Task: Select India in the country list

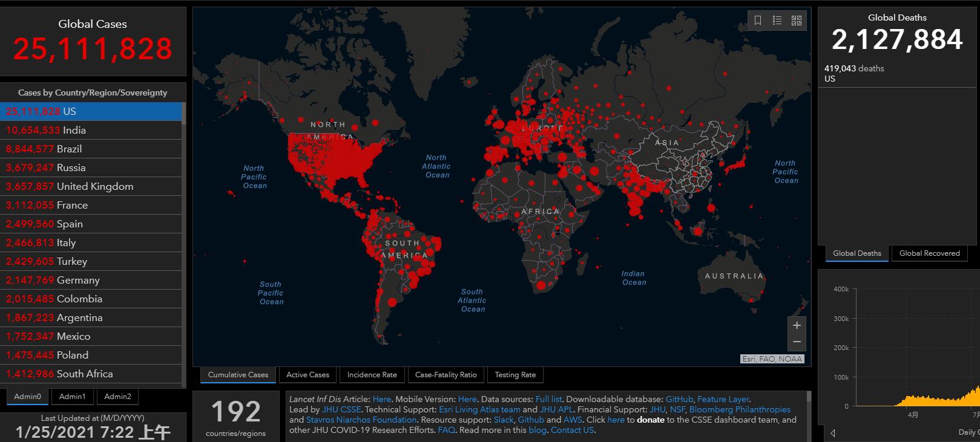Action: (x=74, y=130)
